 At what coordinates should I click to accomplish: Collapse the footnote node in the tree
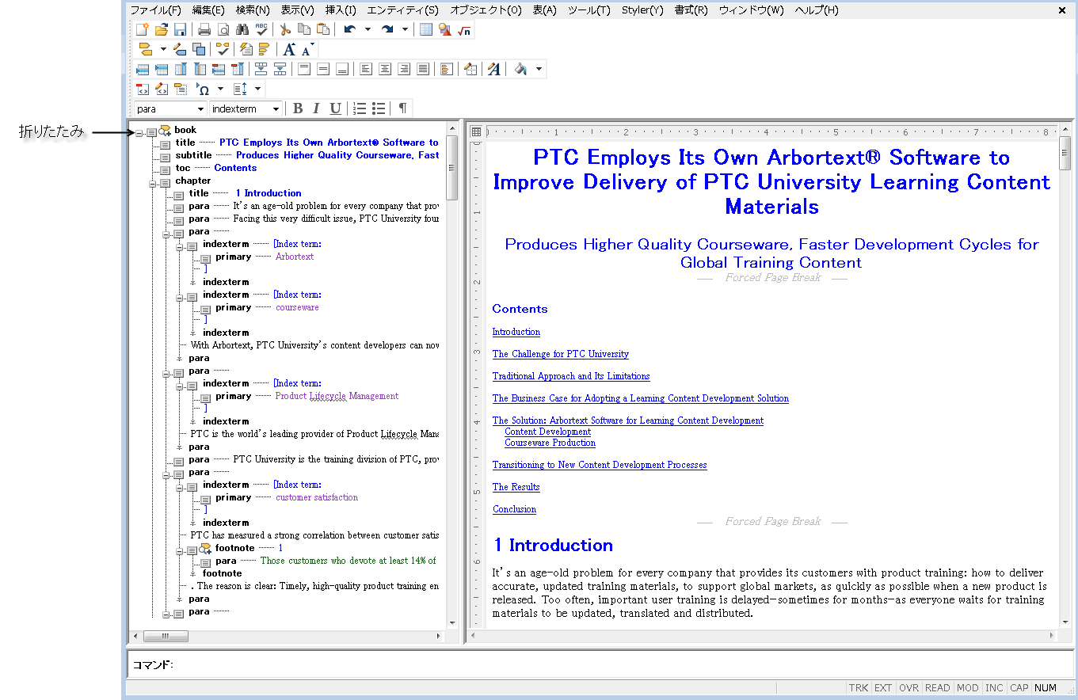[x=180, y=550]
